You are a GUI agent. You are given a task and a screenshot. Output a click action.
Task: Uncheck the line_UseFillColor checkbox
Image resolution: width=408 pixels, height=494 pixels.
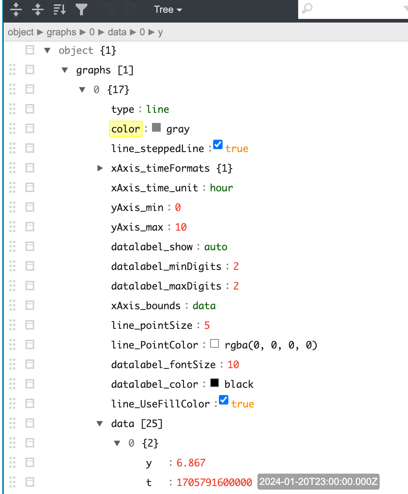pos(224,400)
